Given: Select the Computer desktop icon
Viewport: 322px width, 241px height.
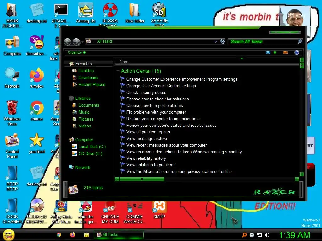Looking at the screenshot, I should [x=12, y=46].
